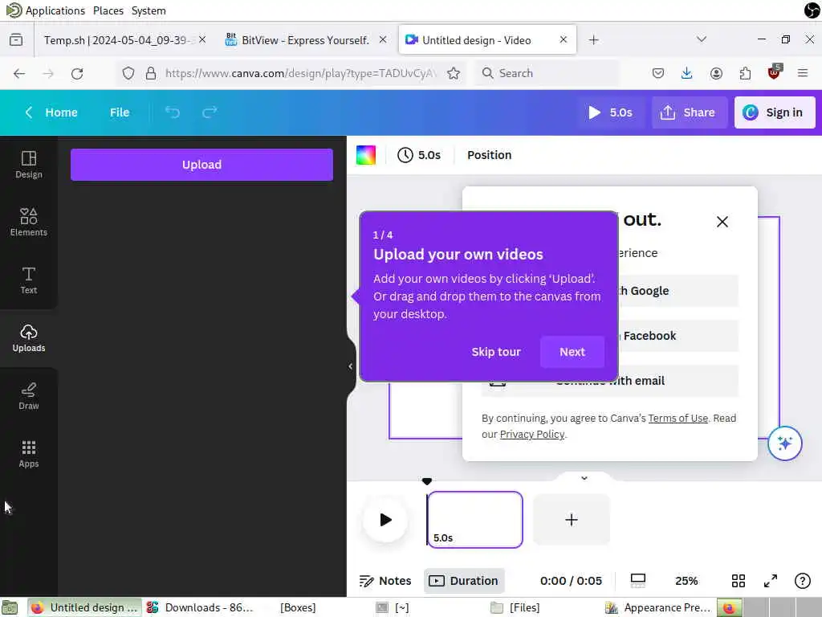Open the [Files] taskbar entry

coord(516,607)
